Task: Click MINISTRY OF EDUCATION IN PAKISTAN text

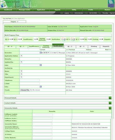Action: [86, 124]
